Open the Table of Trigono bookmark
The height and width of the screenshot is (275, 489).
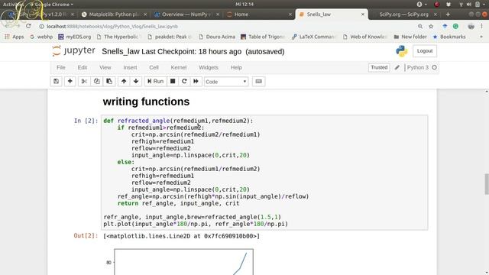coord(263,37)
